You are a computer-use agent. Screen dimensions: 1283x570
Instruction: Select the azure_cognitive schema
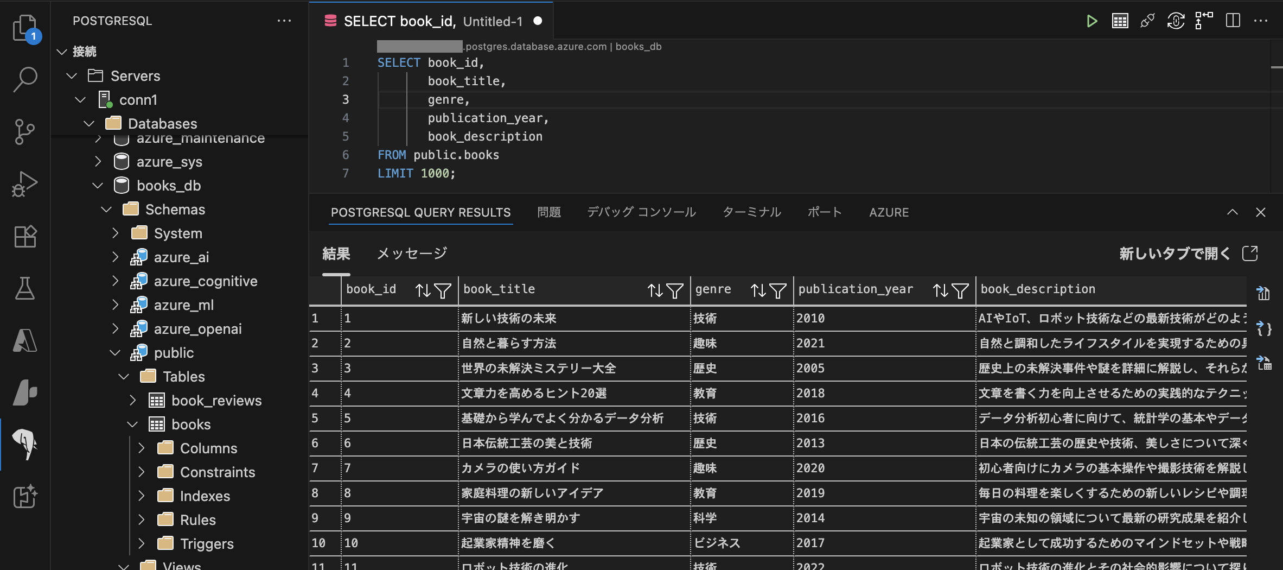click(x=206, y=281)
